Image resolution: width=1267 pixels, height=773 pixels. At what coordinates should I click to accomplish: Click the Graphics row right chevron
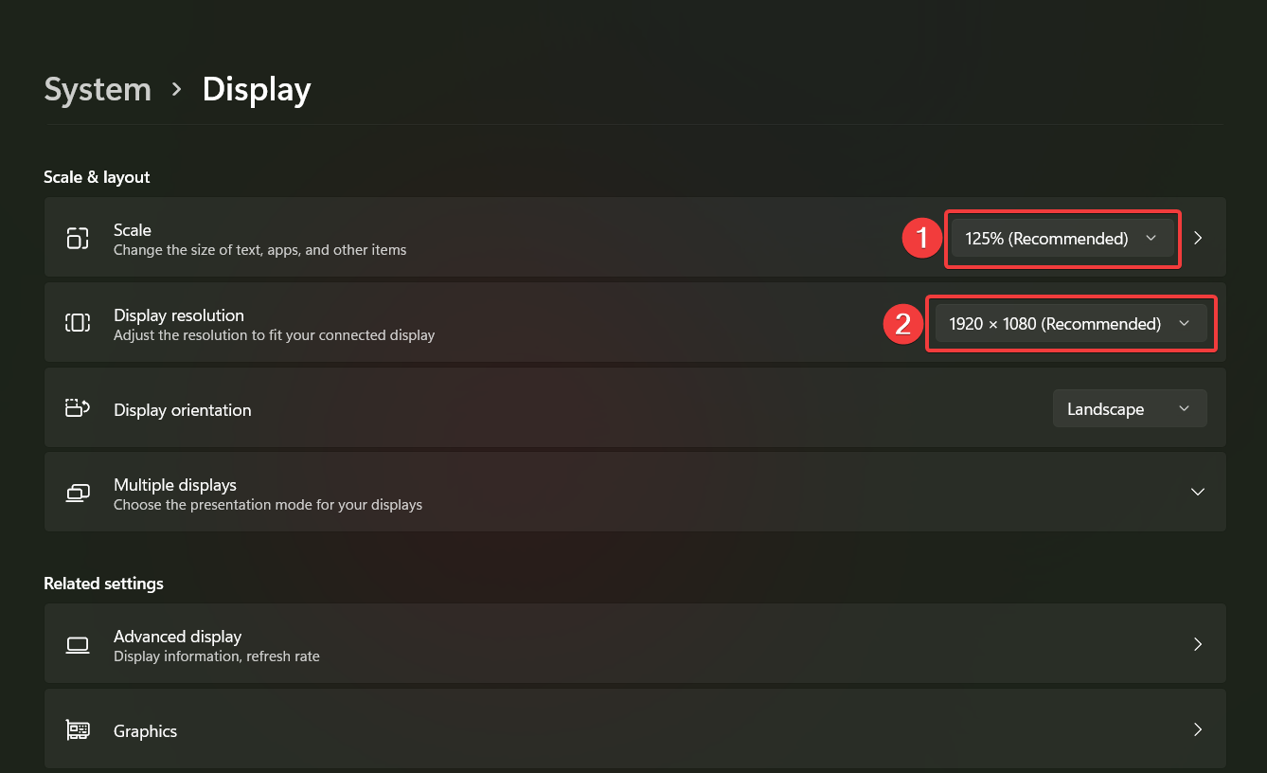[1198, 729]
